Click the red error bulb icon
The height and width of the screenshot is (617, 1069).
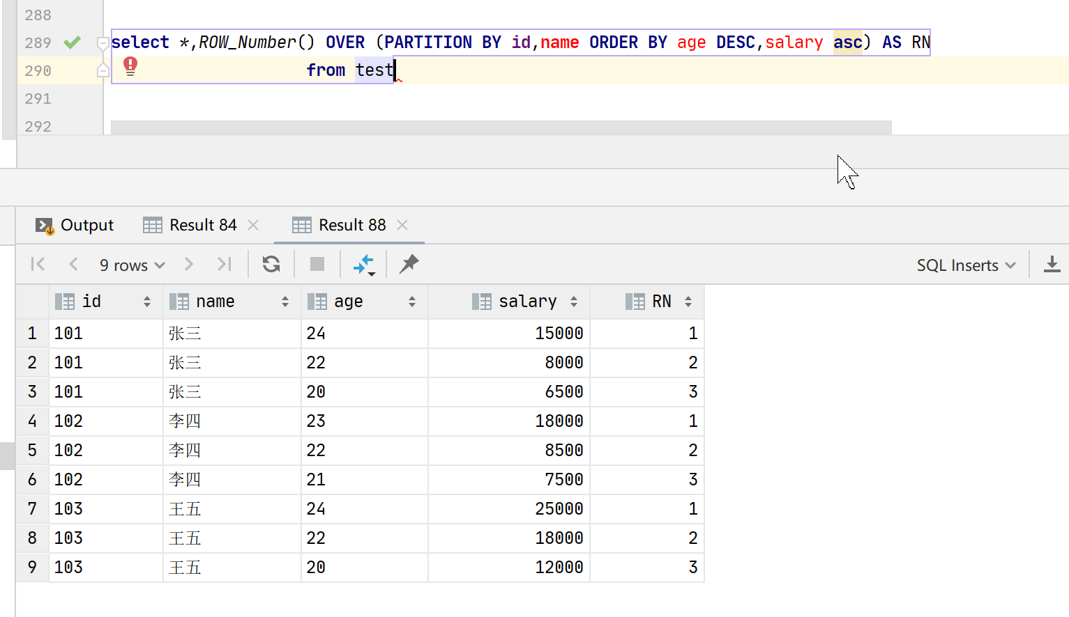[130, 66]
